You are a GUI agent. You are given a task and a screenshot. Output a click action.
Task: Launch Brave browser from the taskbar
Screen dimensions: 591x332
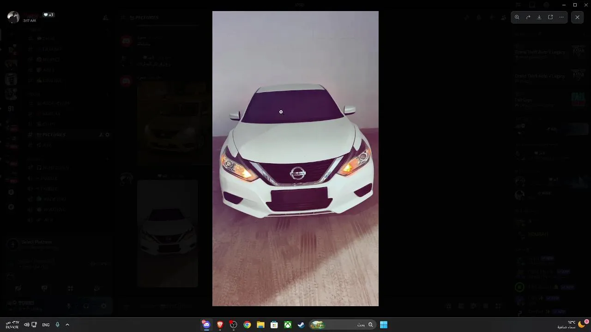click(x=220, y=325)
